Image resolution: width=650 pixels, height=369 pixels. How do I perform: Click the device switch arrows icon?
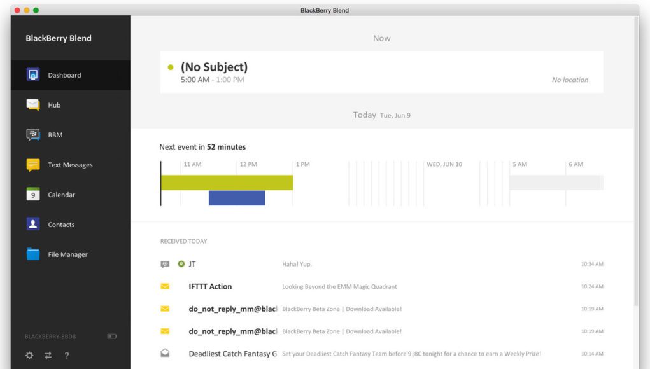(48, 356)
